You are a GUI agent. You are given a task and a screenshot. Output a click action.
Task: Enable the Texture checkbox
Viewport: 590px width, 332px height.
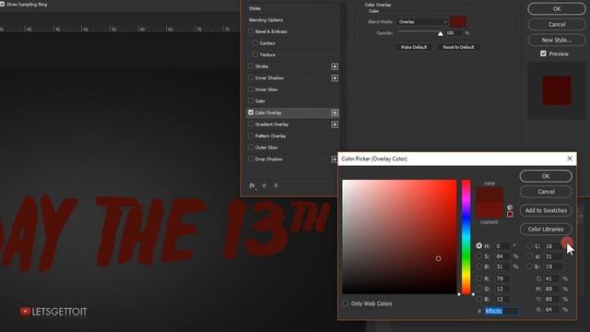tap(255, 54)
